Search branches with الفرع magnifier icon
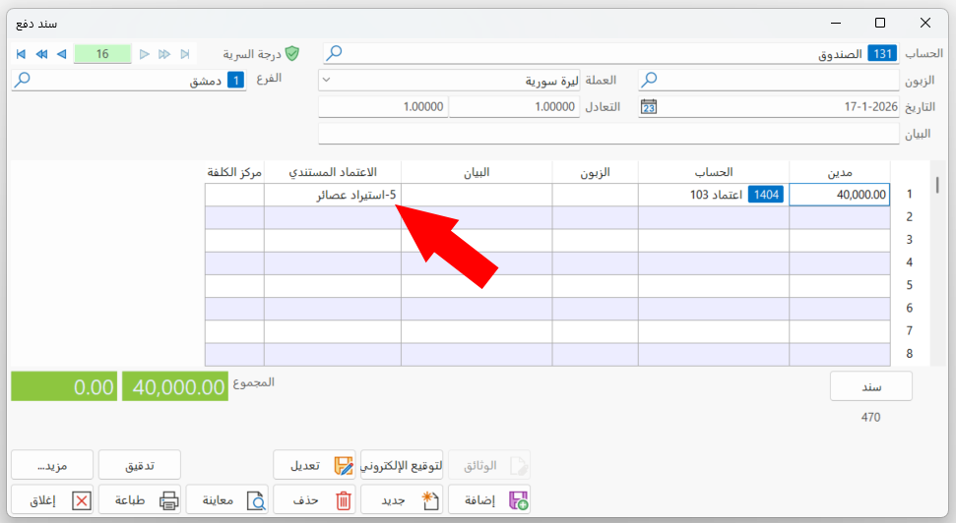Image resolution: width=956 pixels, height=523 pixels. (x=23, y=80)
